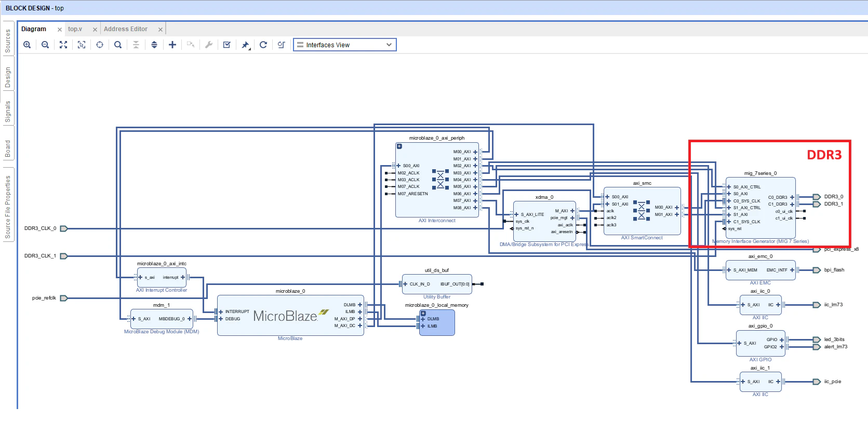
Task: Open the top.v tab
Action: click(75, 29)
